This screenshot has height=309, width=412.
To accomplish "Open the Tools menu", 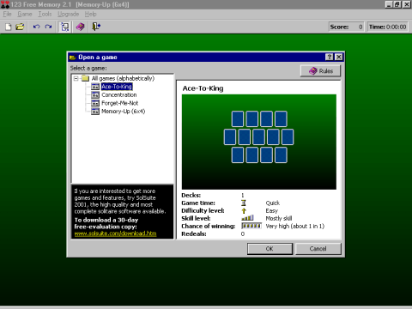I will 45,14.
